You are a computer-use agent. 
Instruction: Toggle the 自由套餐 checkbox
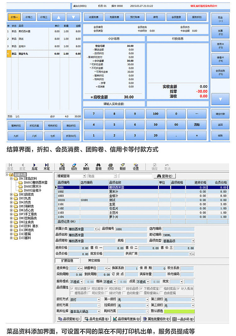pos(161,293)
